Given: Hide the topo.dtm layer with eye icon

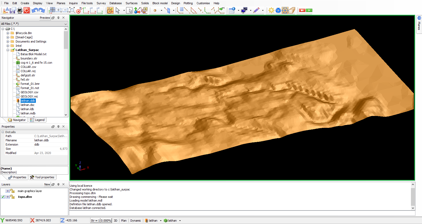Looking at the screenshot, I should 8,197.
